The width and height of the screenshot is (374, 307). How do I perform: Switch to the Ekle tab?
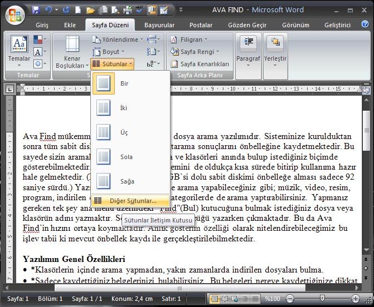point(70,25)
